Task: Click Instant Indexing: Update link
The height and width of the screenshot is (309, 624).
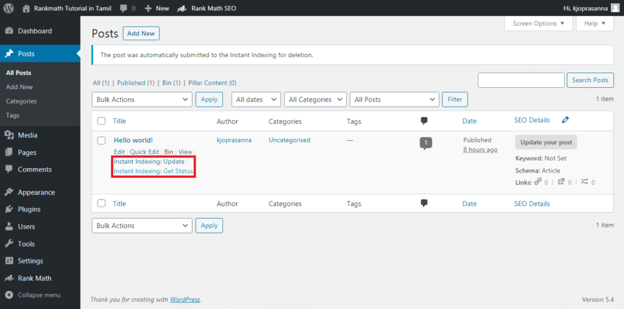Action: pos(149,162)
